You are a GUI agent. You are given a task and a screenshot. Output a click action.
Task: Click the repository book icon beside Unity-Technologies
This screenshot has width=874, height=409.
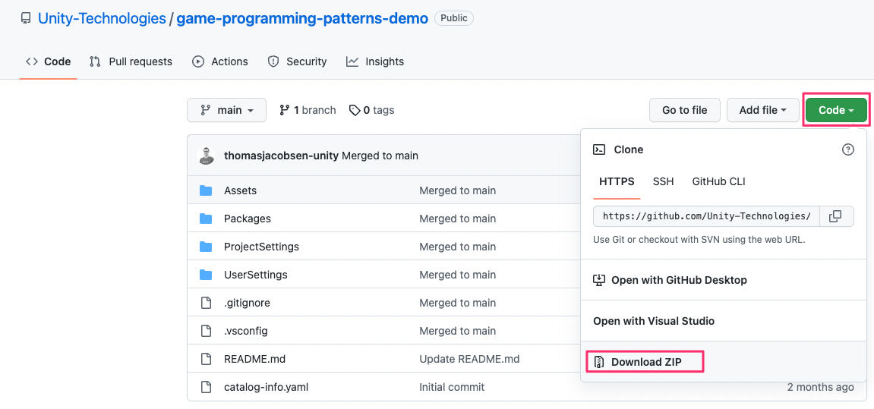(x=26, y=18)
